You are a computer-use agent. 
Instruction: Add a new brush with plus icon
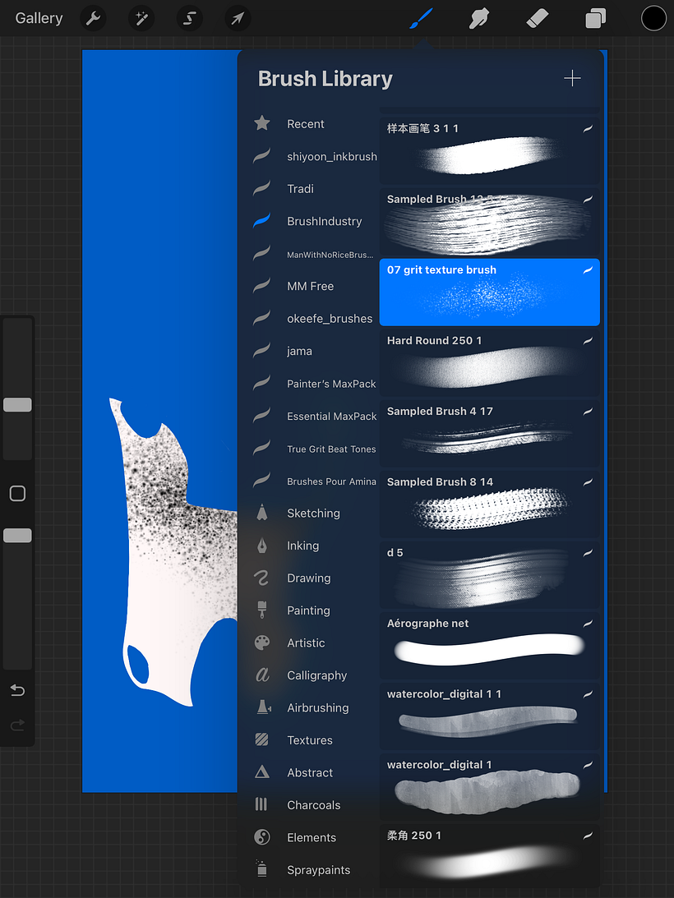coord(572,78)
